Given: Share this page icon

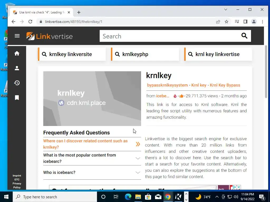Looking at the screenshot, I should [218, 22].
